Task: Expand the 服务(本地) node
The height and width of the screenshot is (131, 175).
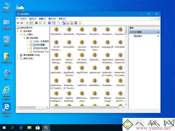Action: click(18, 59)
